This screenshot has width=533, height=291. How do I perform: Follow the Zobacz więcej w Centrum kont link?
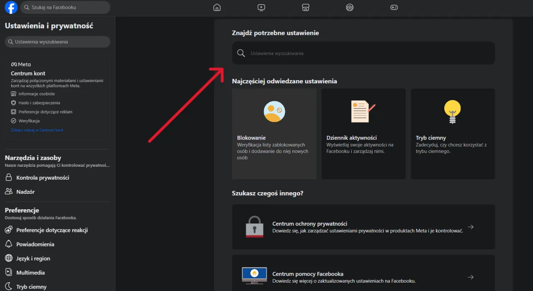point(37,130)
